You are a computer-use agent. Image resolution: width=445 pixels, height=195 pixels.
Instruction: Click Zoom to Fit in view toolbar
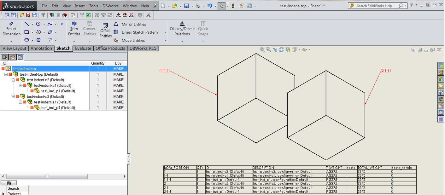[x=262, y=49]
